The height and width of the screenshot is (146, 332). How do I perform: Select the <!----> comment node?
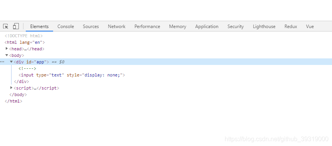pyautogui.click(x=27, y=68)
